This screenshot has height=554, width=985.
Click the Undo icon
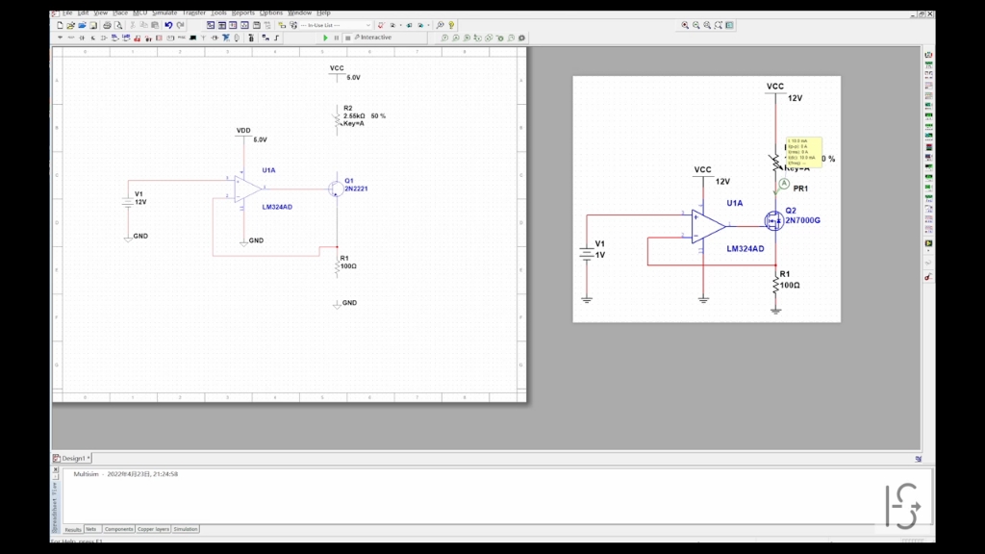[168, 25]
